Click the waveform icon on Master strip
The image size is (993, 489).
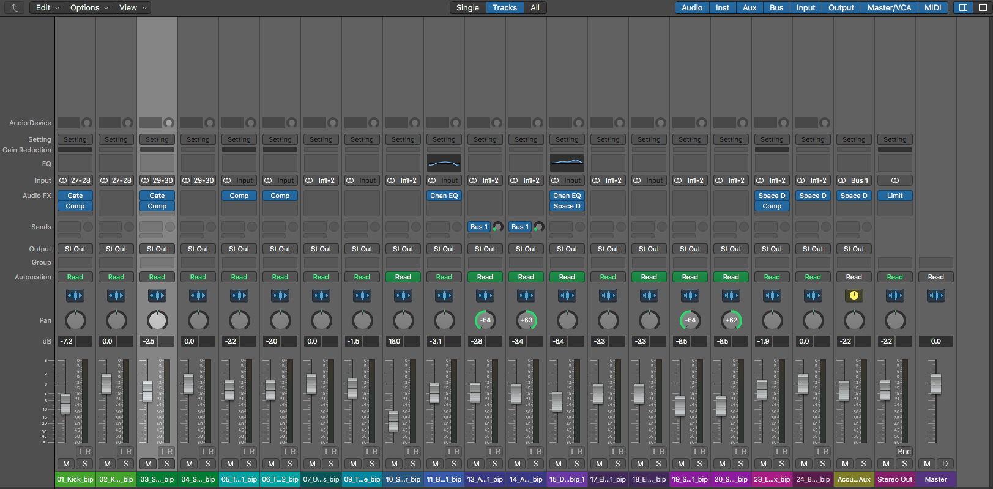pos(935,296)
